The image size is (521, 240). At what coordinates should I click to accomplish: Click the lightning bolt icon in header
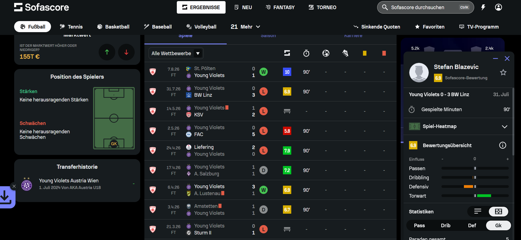click(483, 7)
